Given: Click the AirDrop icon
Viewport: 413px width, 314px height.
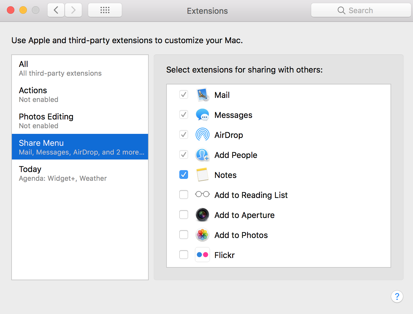Looking at the screenshot, I should click(x=202, y=135).
